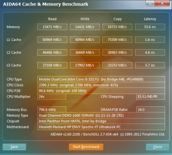Image resolution: width=172 pixels, height=155 pixels.
Task: Click the Memory Copy result field
Action: pos(117,27)
